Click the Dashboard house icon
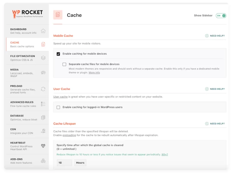The image size is (233, 173). (x=43, y=31)
